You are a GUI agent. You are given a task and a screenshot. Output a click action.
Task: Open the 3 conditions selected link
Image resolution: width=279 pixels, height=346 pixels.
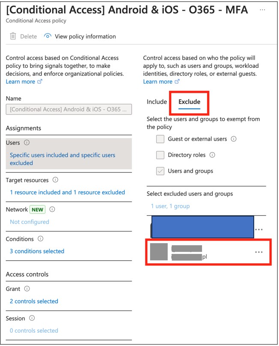pos(37,251)
